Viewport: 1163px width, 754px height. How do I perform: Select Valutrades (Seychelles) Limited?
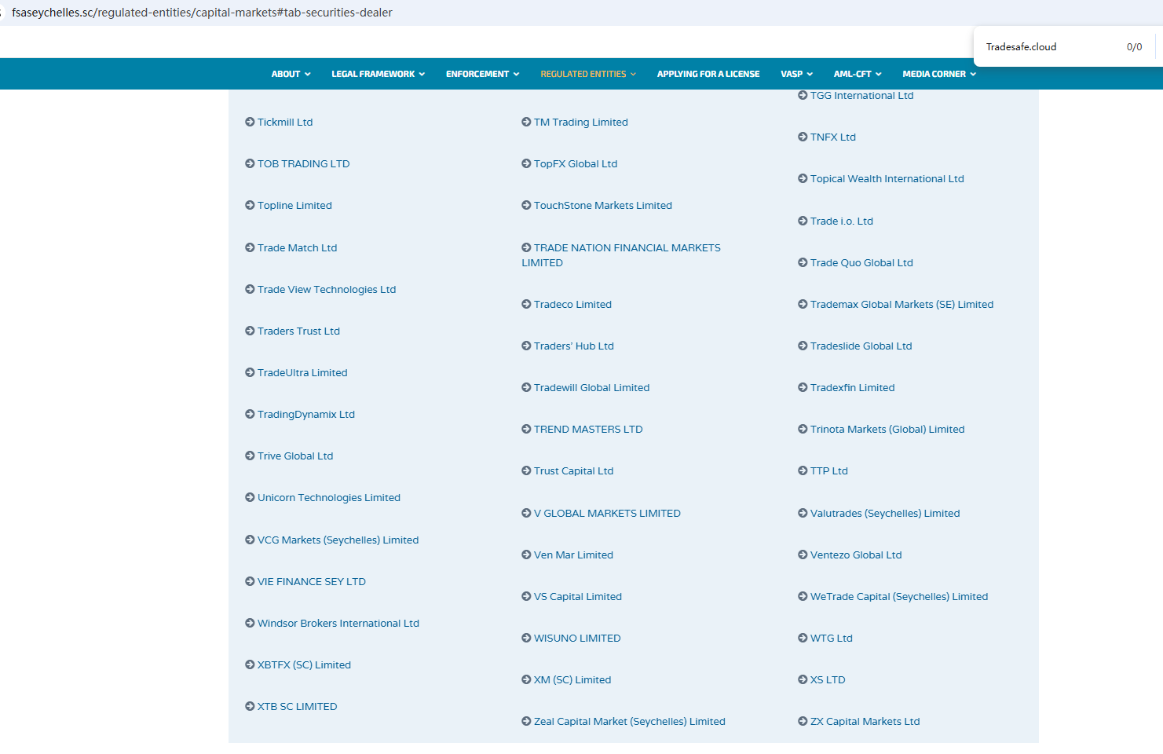885,513
